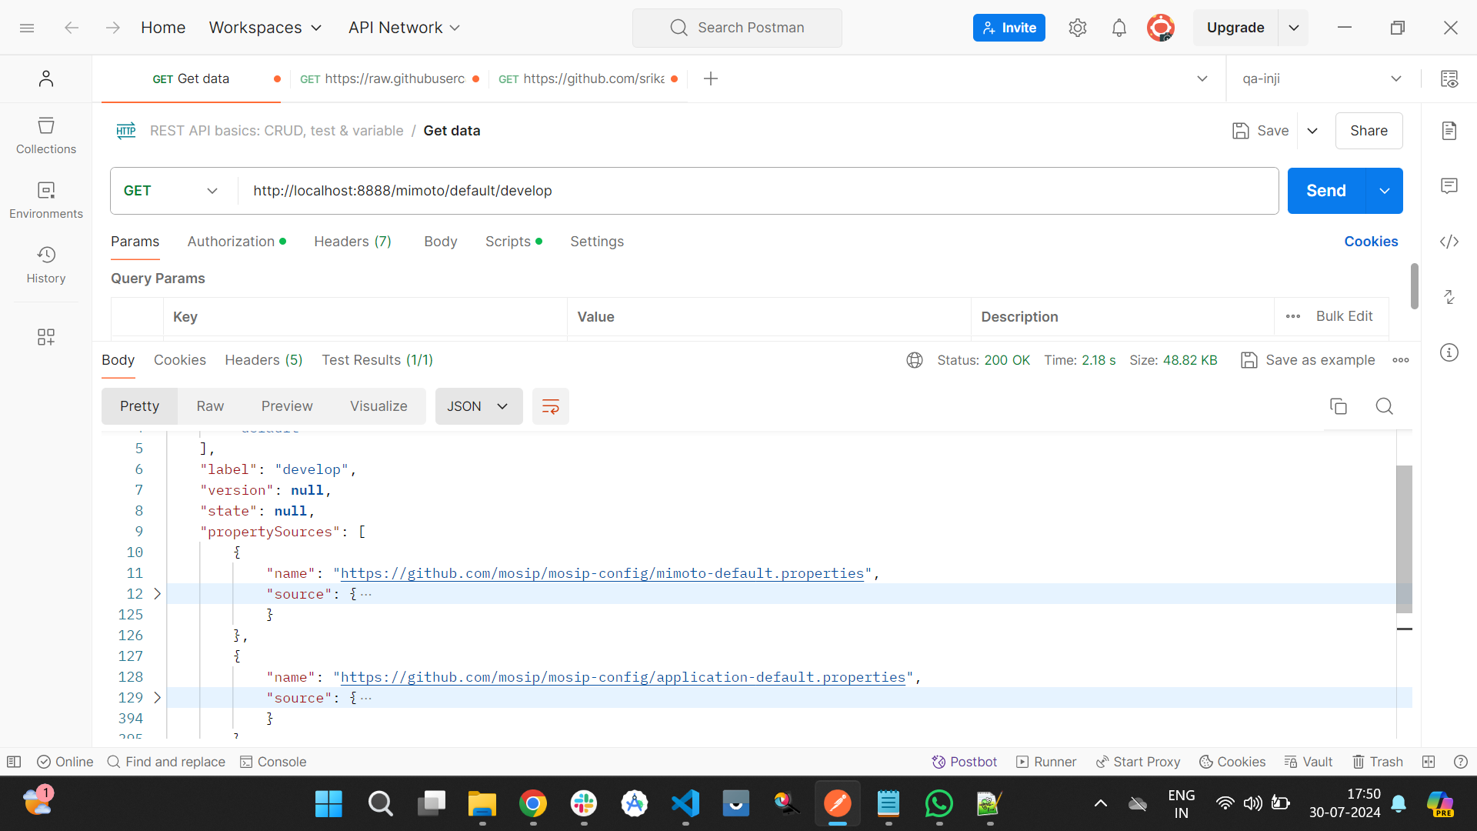Click Bulk Edit
Viewport: 1477px width, 831px height.
[x=1345, y=316]
